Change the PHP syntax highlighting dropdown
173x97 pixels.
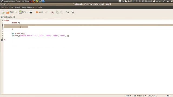(129, 96)
